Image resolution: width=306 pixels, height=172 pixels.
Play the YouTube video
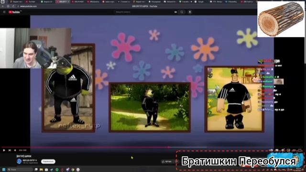pyautogui.click(x=4, y=150)
